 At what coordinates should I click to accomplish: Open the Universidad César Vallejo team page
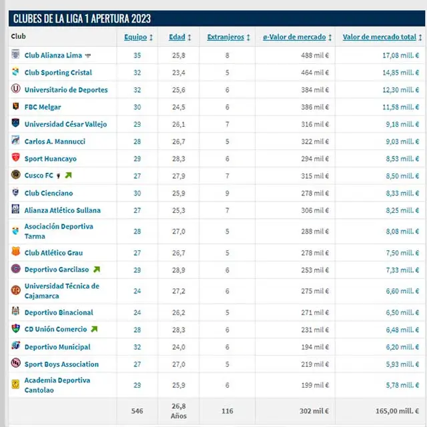[65, 124]
